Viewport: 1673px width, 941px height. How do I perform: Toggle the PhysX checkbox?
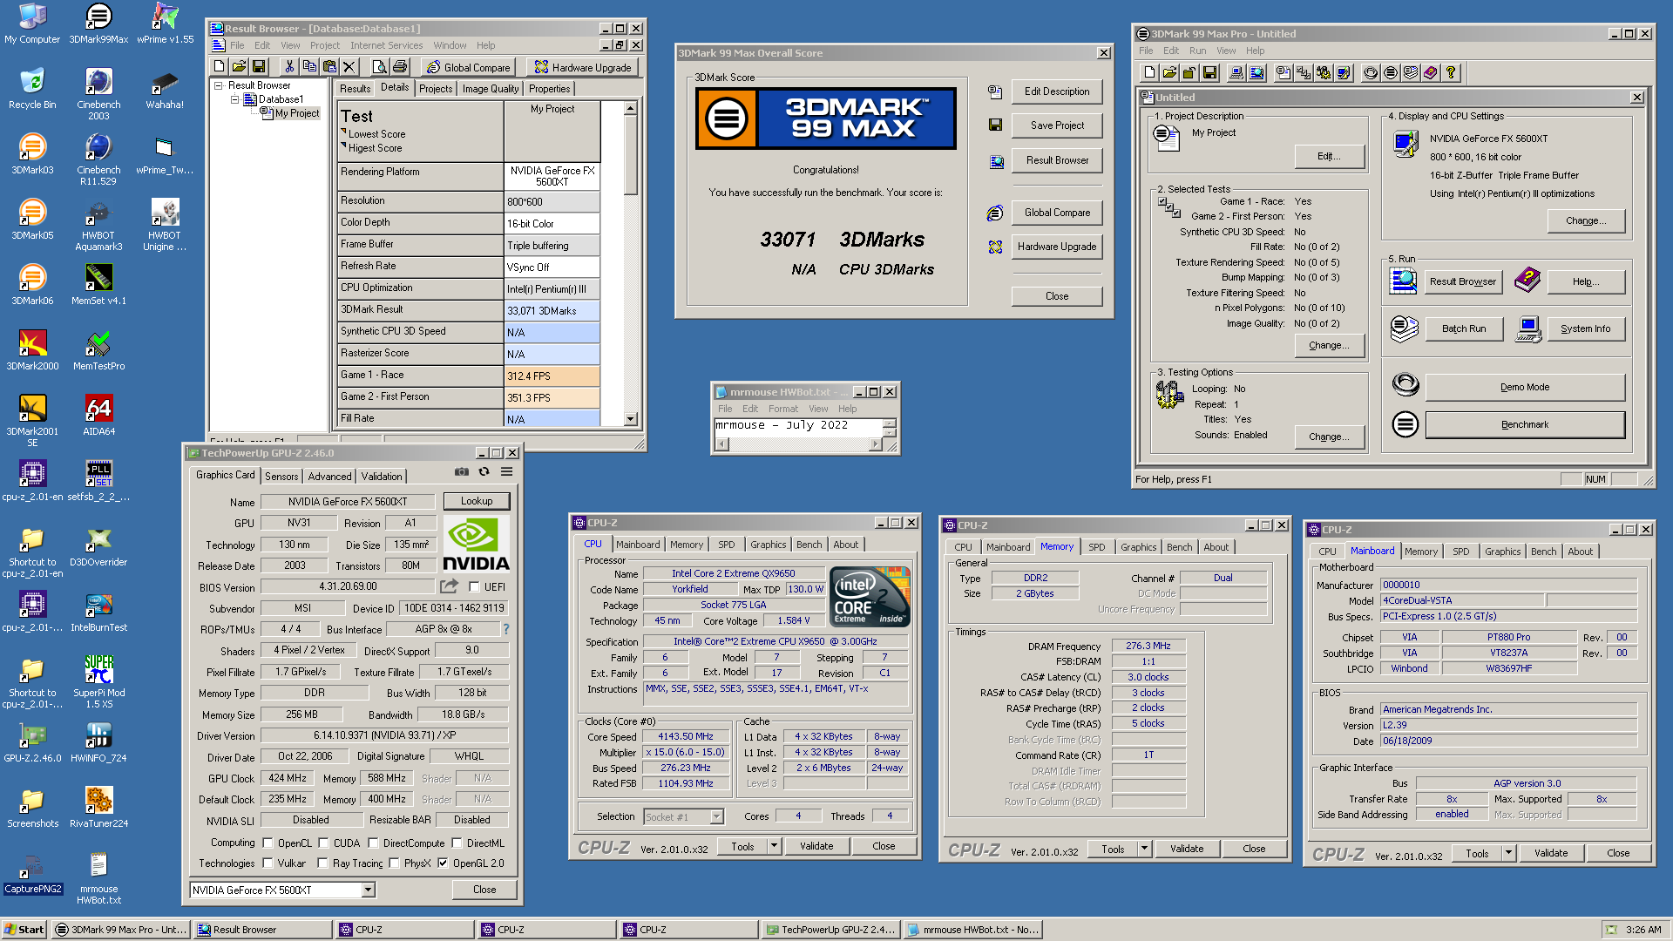tap(394, 863)
